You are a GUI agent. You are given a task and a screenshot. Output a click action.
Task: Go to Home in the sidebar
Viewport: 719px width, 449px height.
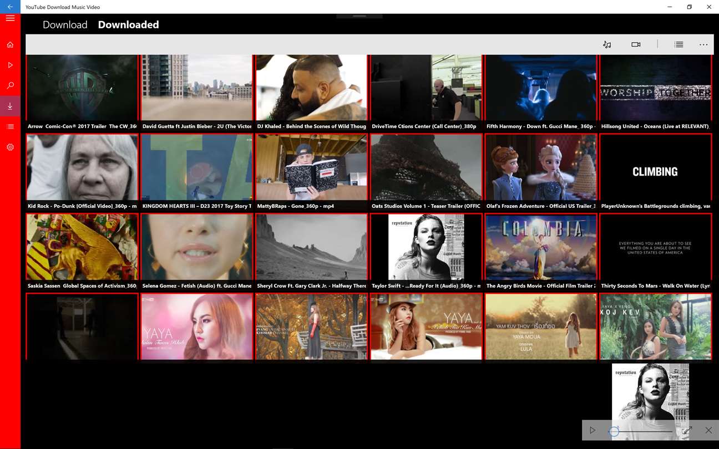[x=10, y=45]
